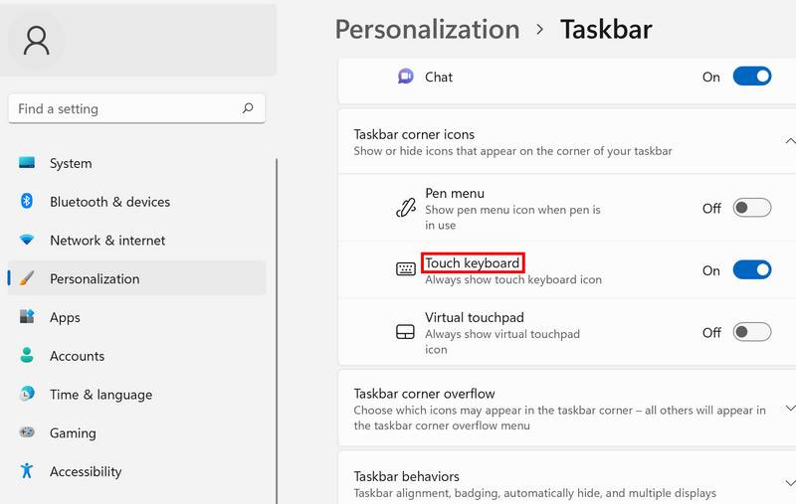Image resolution: width=796 pixels, height=504 pixels.
Task: Click the Chat bubble icon
Action: tap(405, 77)
